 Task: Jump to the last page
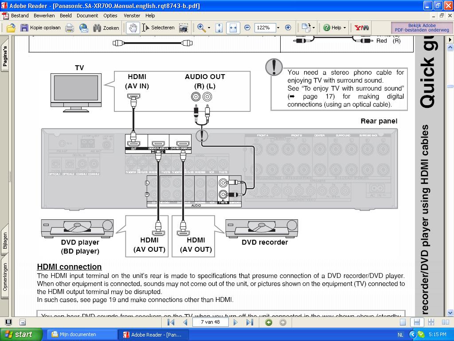point(250,322)
